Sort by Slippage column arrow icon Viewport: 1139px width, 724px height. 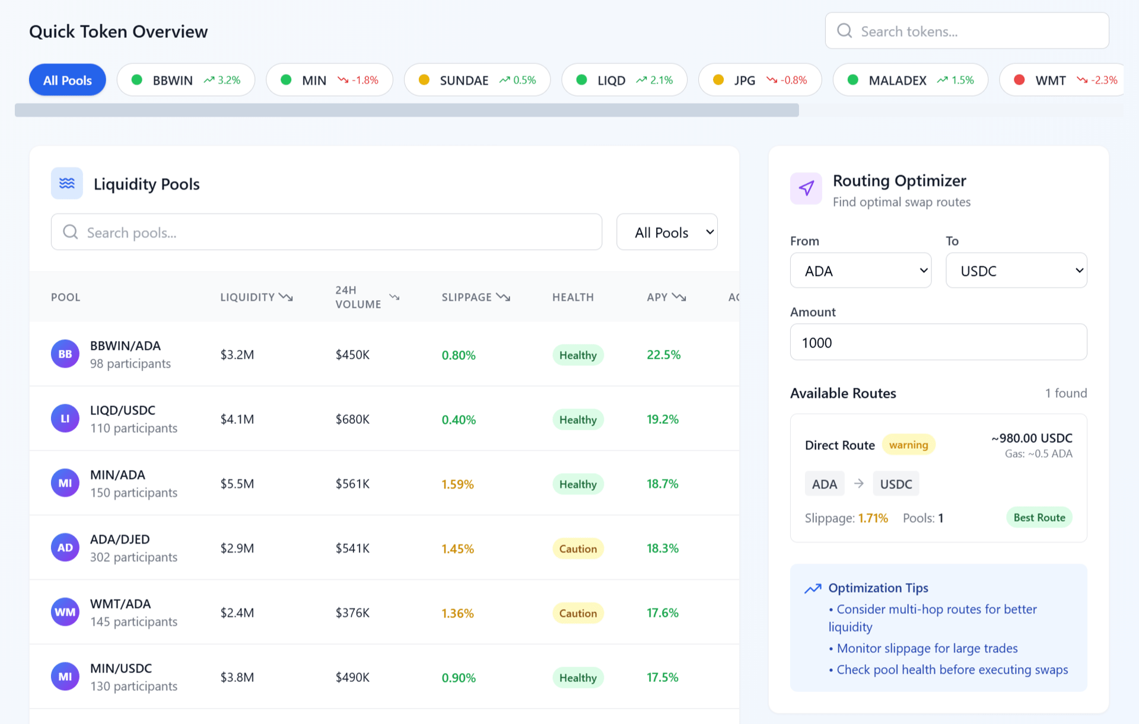click(x=503, y=297)
